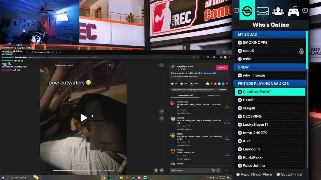Like brownnsuagrr's comment

tap(227, 105)
